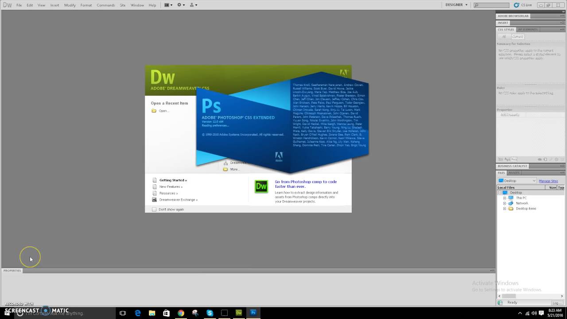Click the All button in CSS Styles
This screenshot has width=567, height=319.
point(504,37)
